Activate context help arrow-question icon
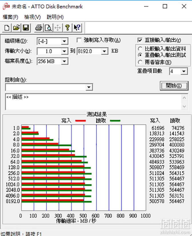 [77, 28]
